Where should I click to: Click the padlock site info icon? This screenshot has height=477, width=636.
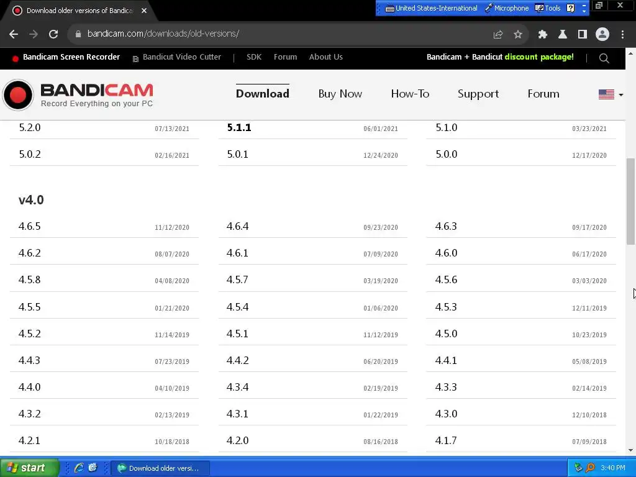[x=78, y=34]
